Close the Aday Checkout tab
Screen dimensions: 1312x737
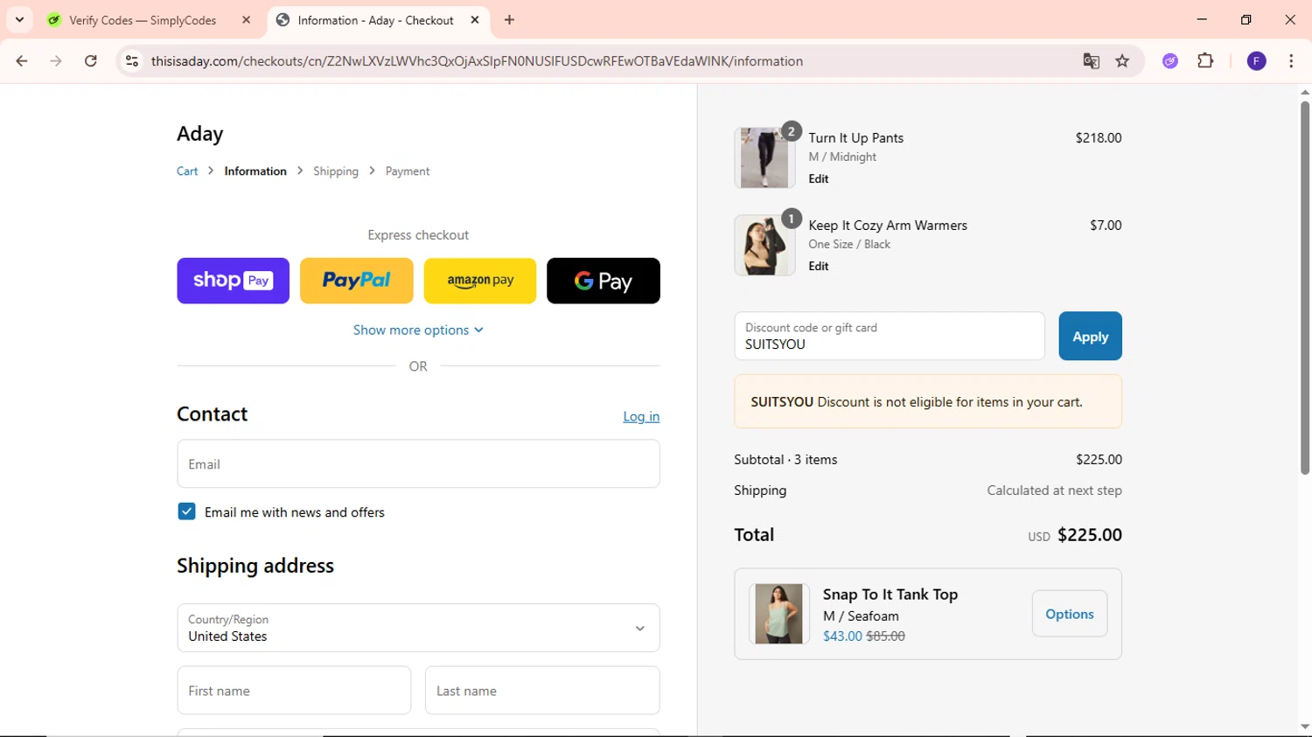tap(475, 20)
